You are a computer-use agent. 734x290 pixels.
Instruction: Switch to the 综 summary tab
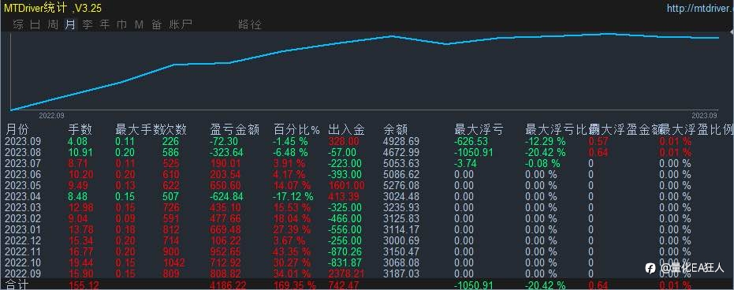[19, 24]
